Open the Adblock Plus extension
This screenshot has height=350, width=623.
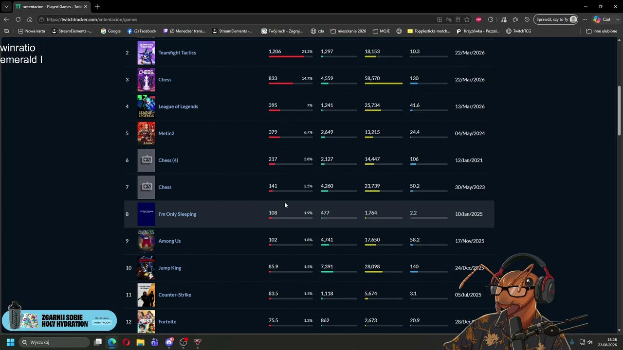point(478,19)
